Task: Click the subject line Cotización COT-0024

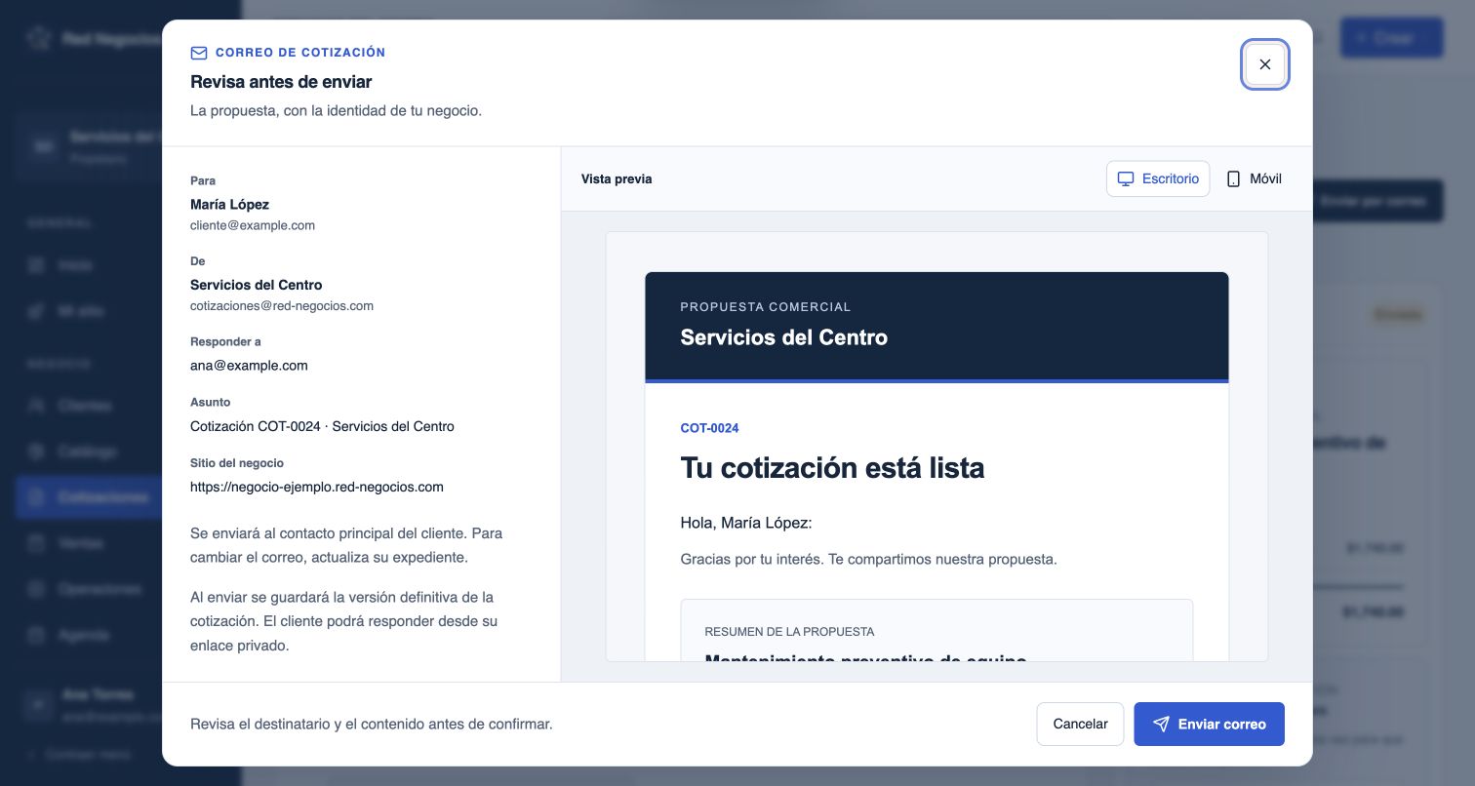Action: point(322,426)
